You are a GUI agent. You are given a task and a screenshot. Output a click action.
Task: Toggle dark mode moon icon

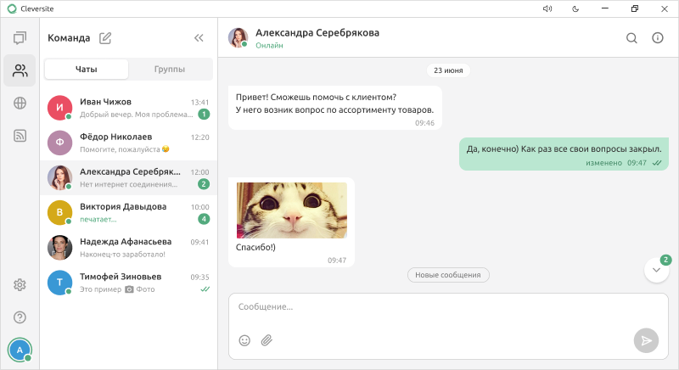tap(575, 8)
